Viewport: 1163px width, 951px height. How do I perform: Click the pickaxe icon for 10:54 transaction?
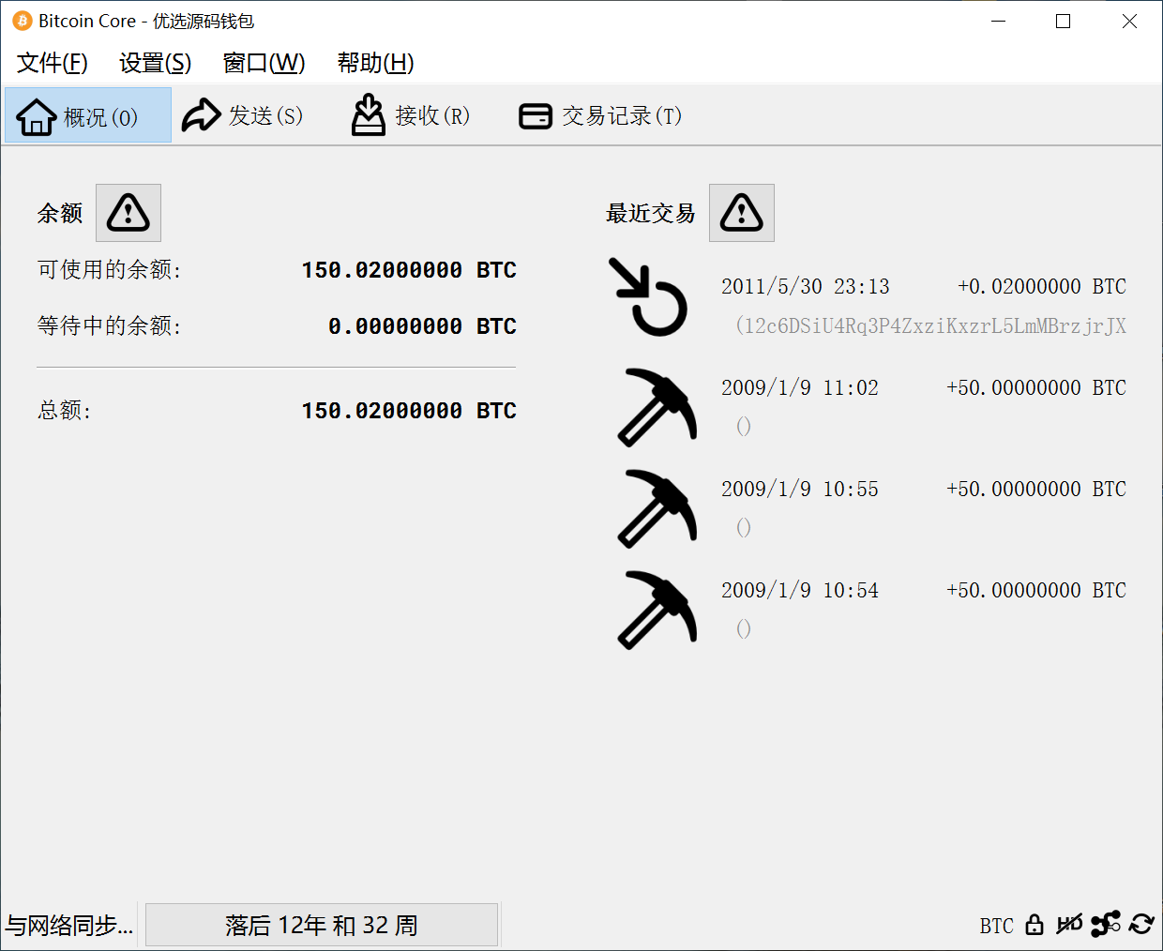point(657,610)
